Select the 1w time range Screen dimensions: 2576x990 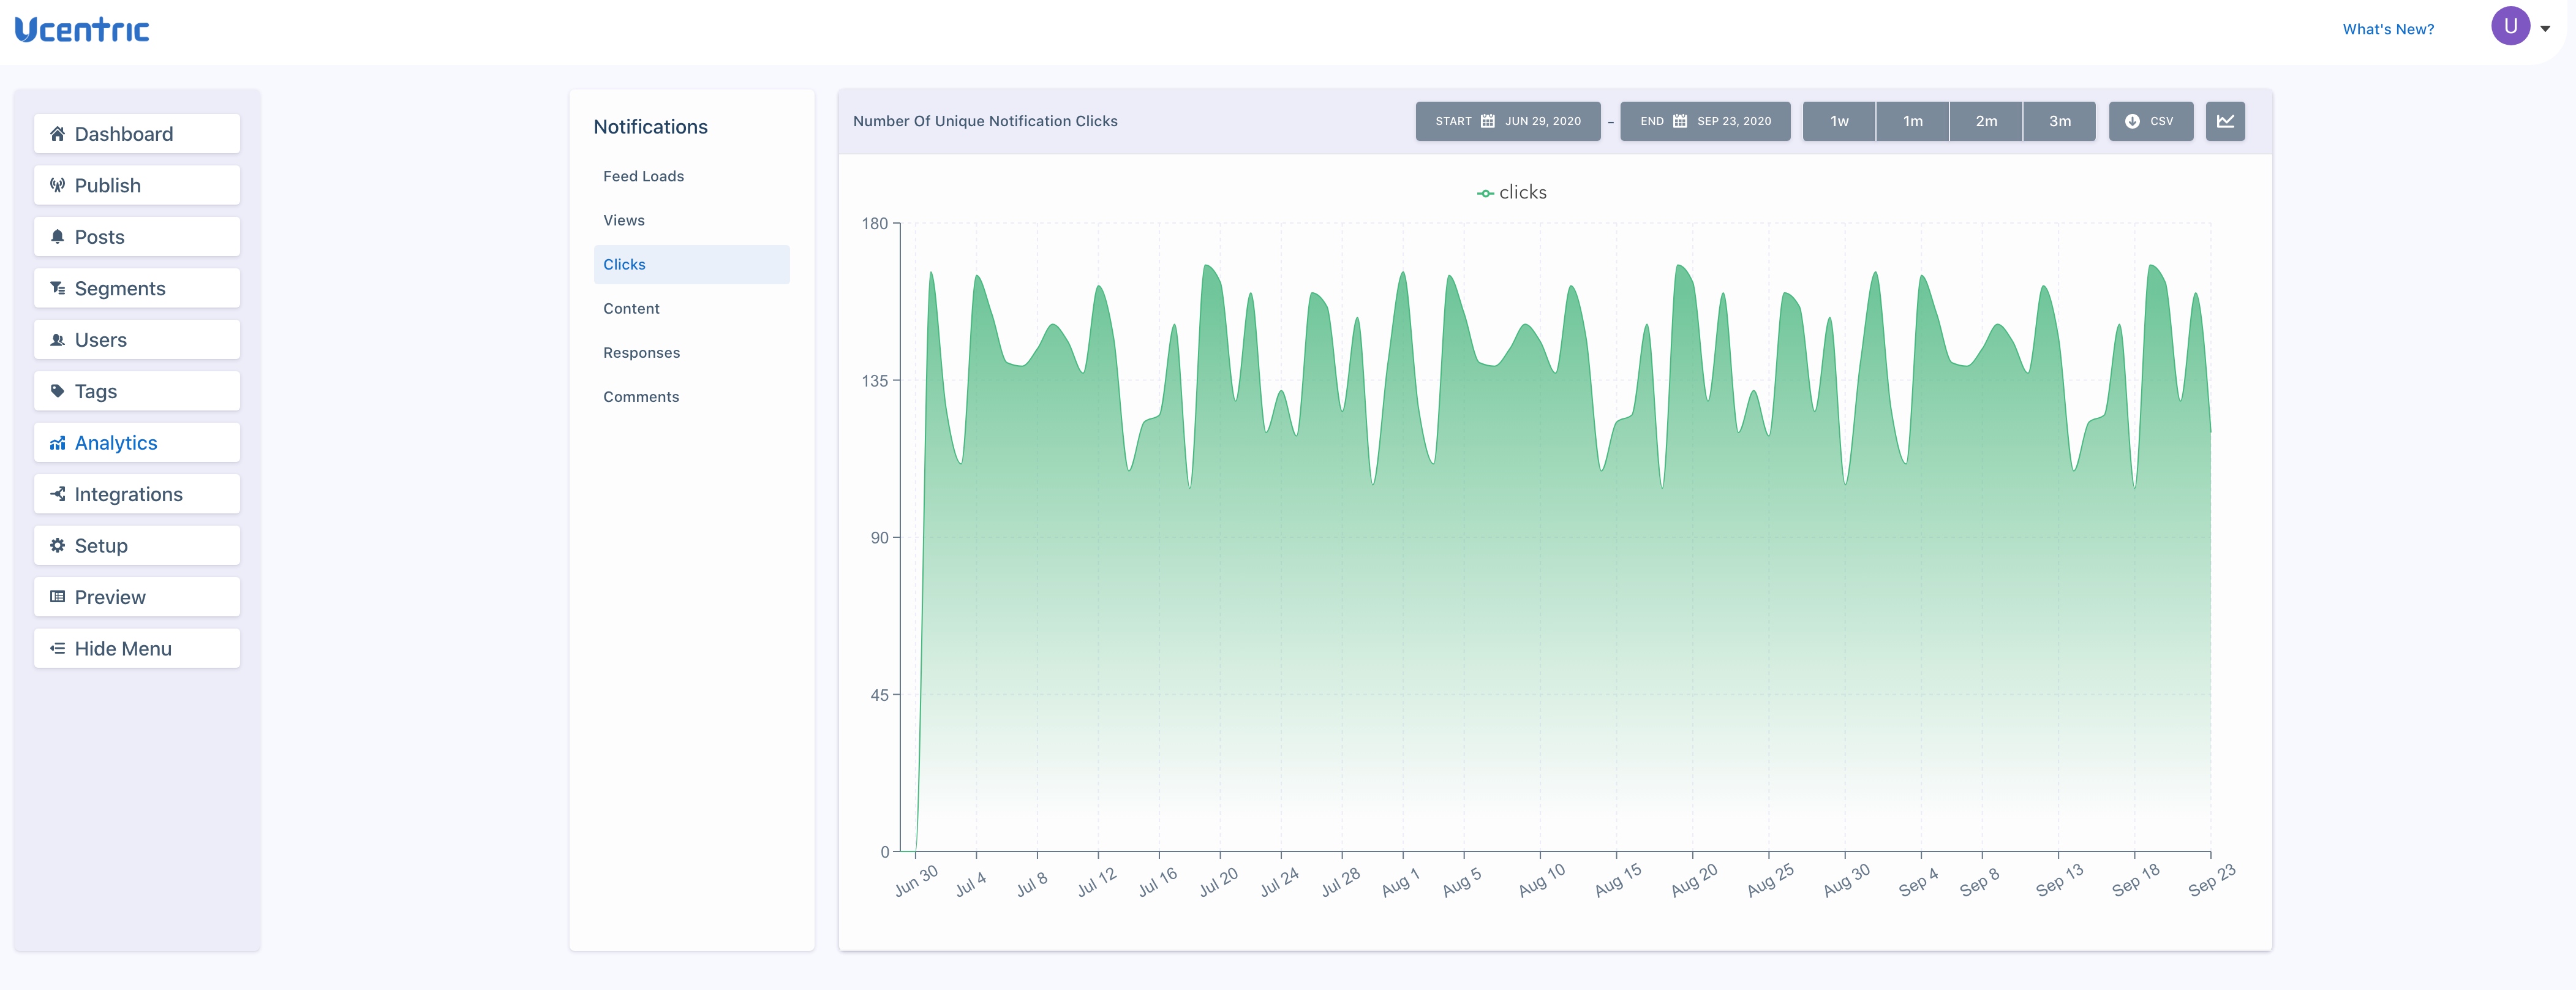(x=1838, y=121)
